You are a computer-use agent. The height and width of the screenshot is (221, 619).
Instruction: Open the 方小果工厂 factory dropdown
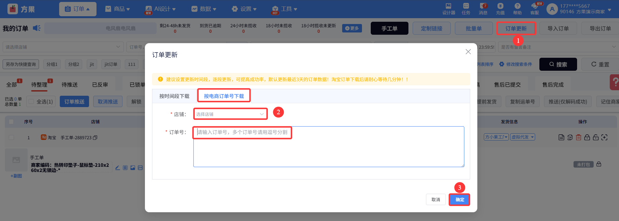496,137
